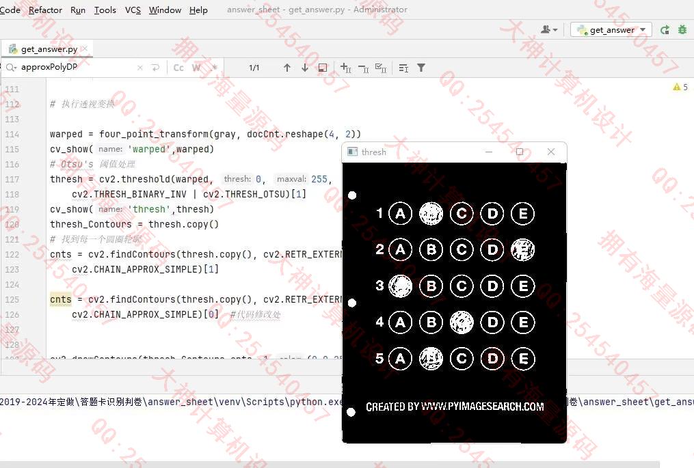Viewport: 694px width, 468px height.
Task: Click line number 114 in gutter
Action: pos(12,134)
